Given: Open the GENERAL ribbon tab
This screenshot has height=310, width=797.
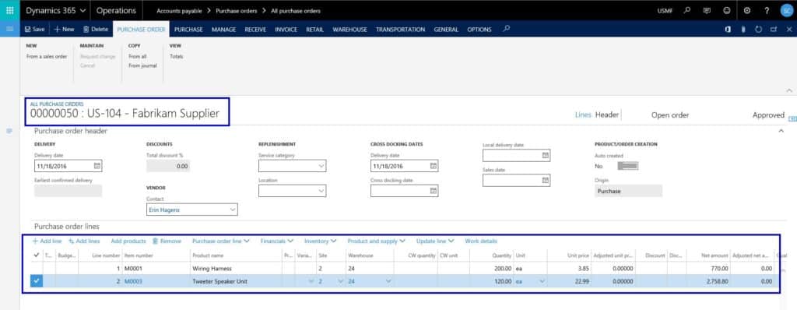Looking at the screenshot, I should point(446,30).
